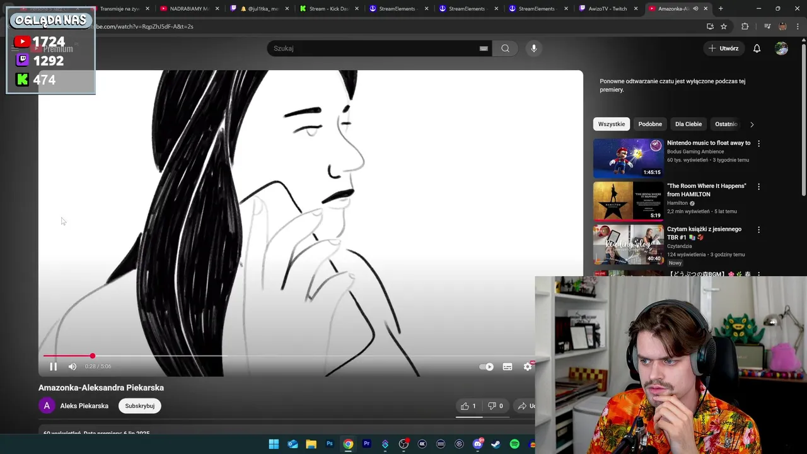Viewport: 807px width, 454px height.
Task: Open the YouTube notifications bell
Action: (757, 49)
